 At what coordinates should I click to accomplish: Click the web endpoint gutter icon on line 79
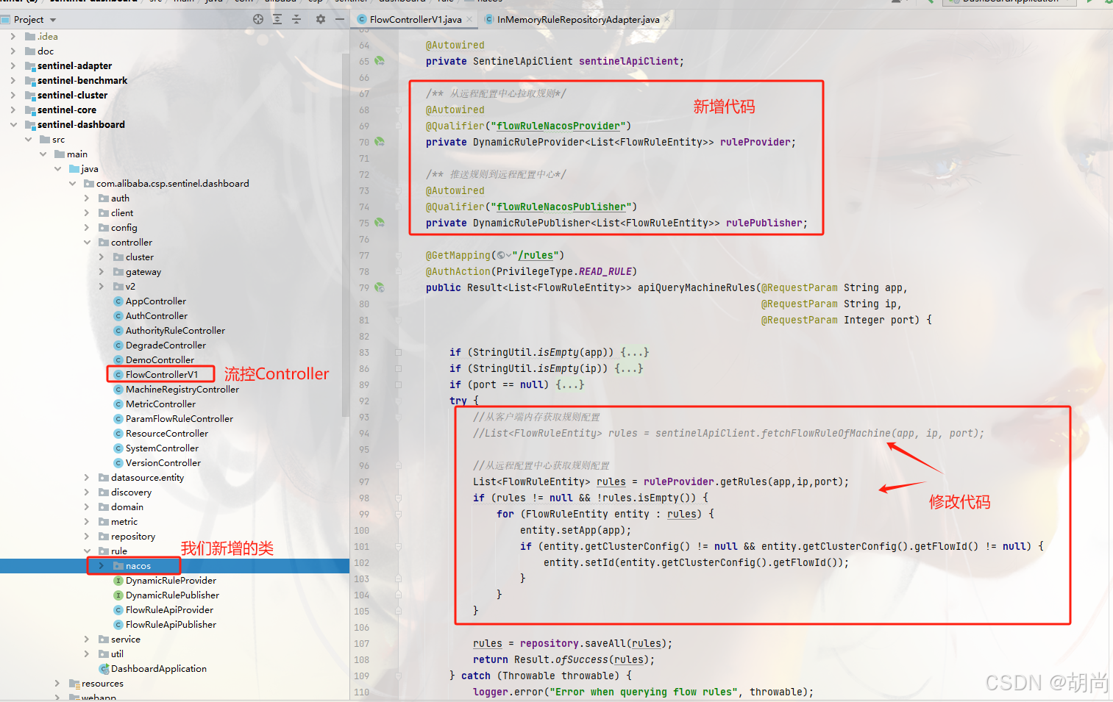380,287
